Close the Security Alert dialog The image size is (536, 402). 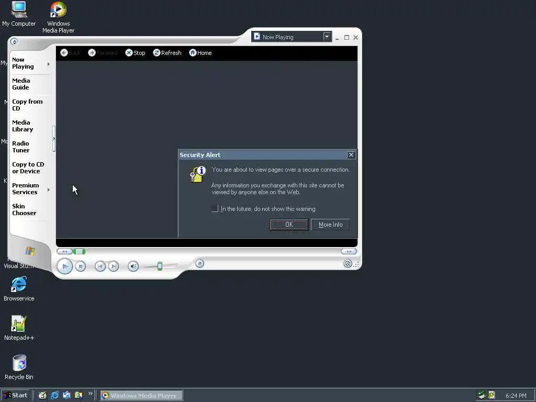(351, 155)
